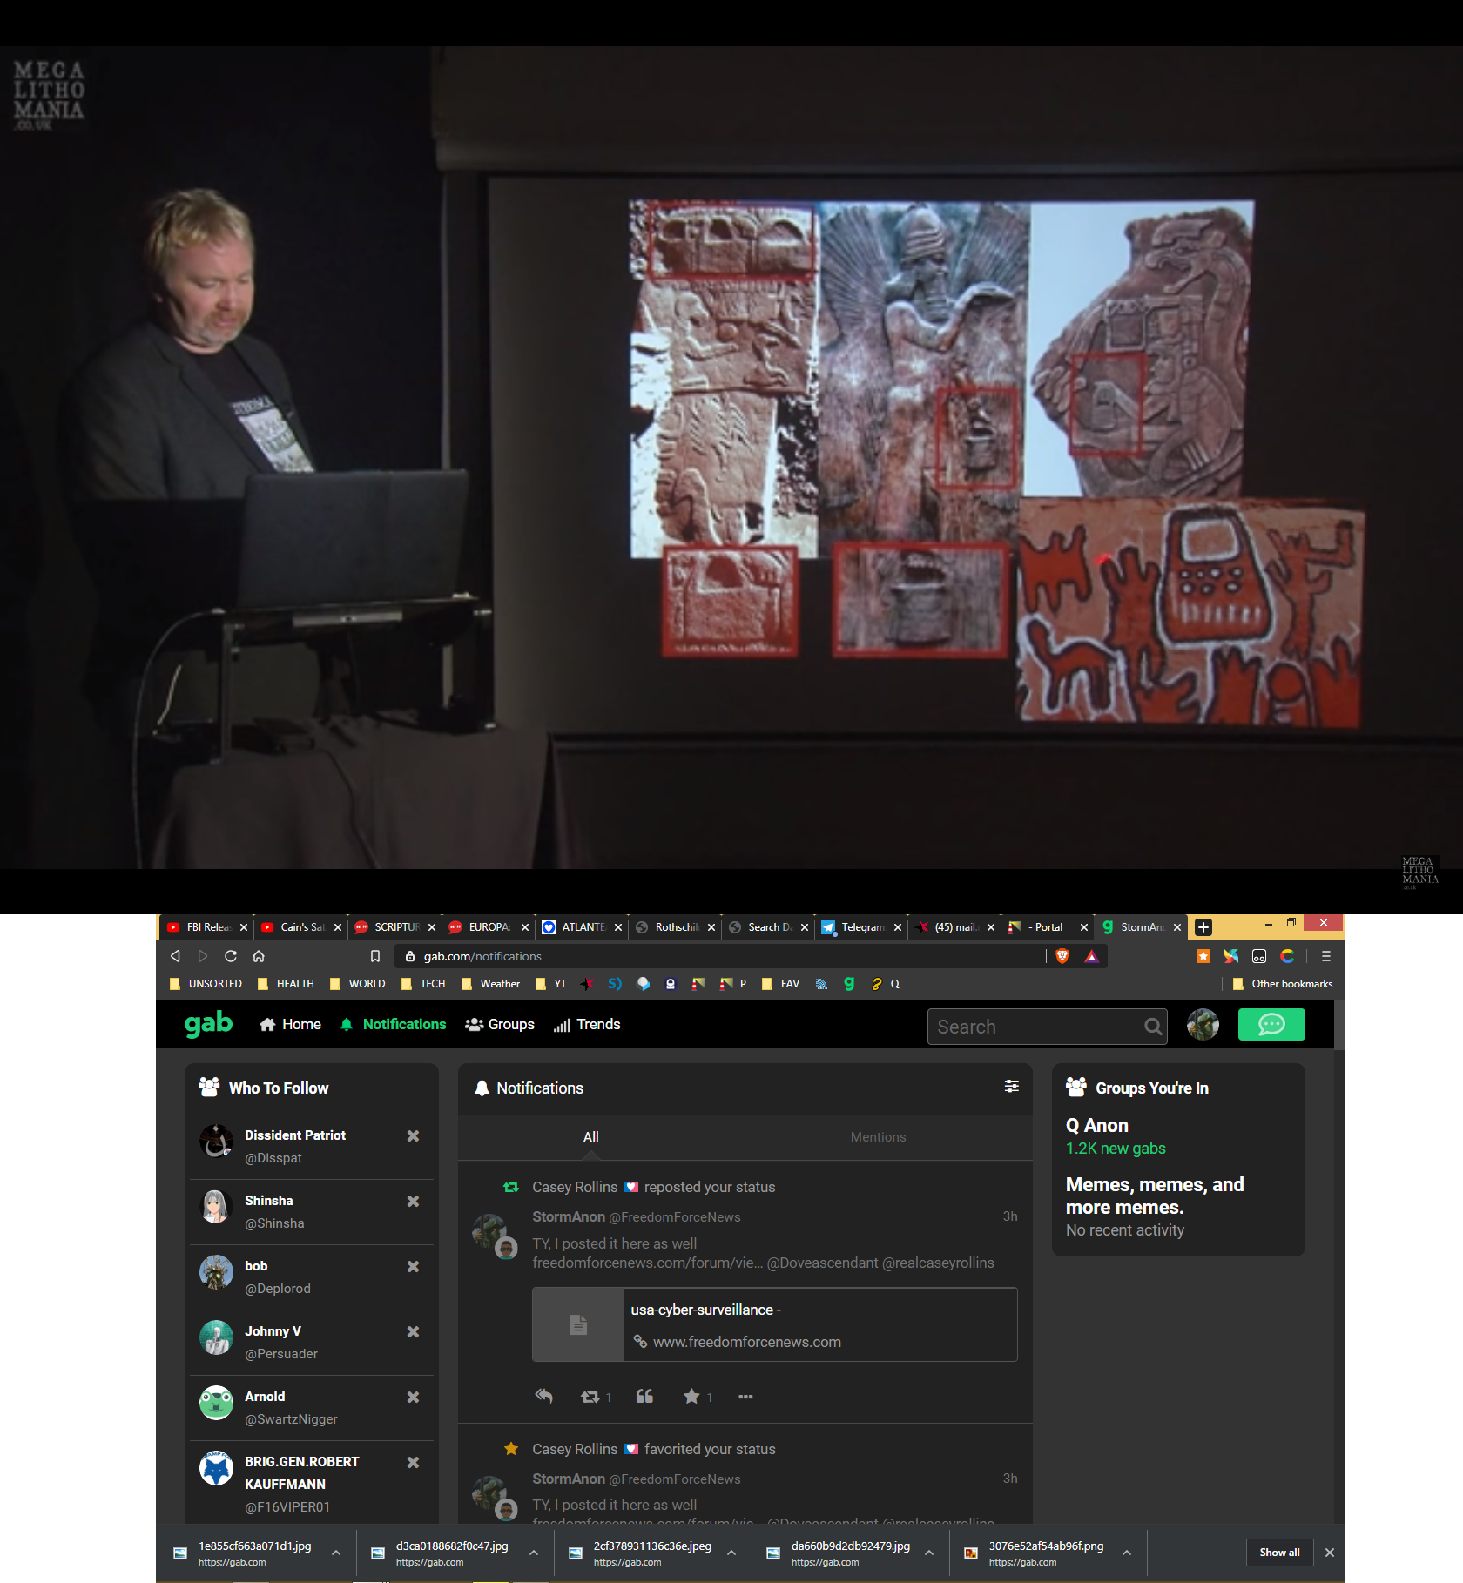Image resolution: width=1463 pixels, height=1583 pixels.
Task: Click the reply arrow icon on the post
Action: (543, 1396)
